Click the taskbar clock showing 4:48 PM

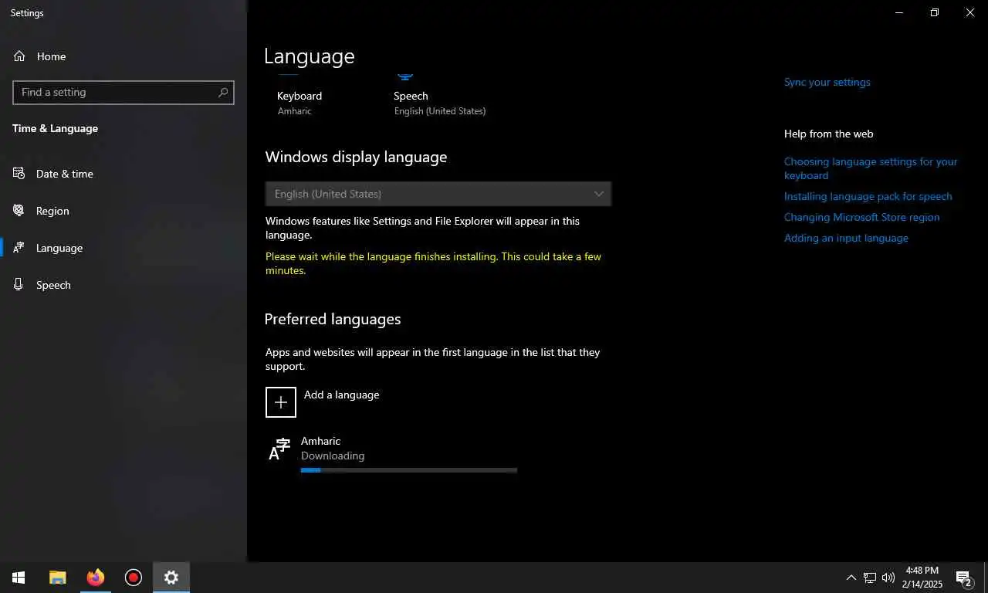922,578
